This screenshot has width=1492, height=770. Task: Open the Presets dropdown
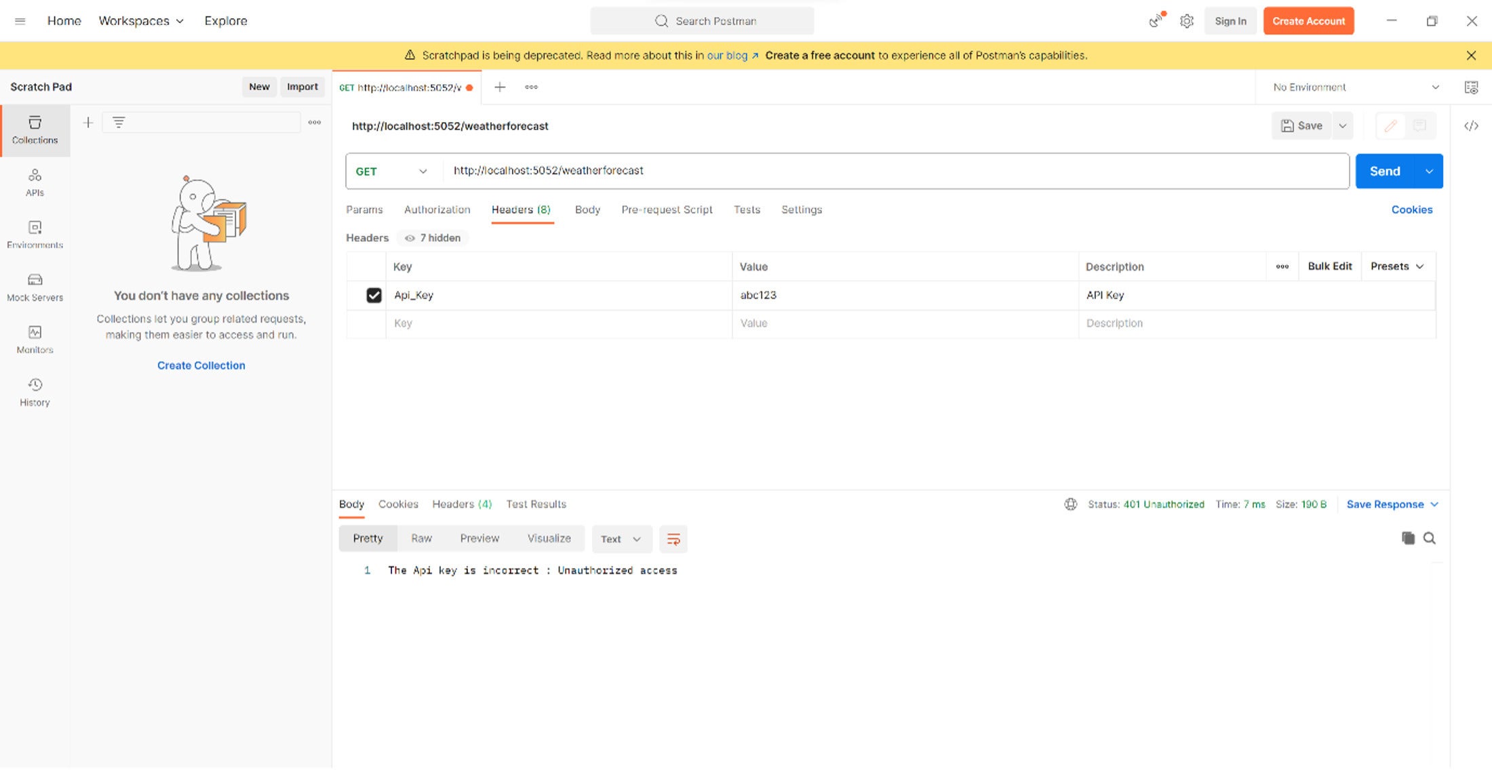(1397, 266)
